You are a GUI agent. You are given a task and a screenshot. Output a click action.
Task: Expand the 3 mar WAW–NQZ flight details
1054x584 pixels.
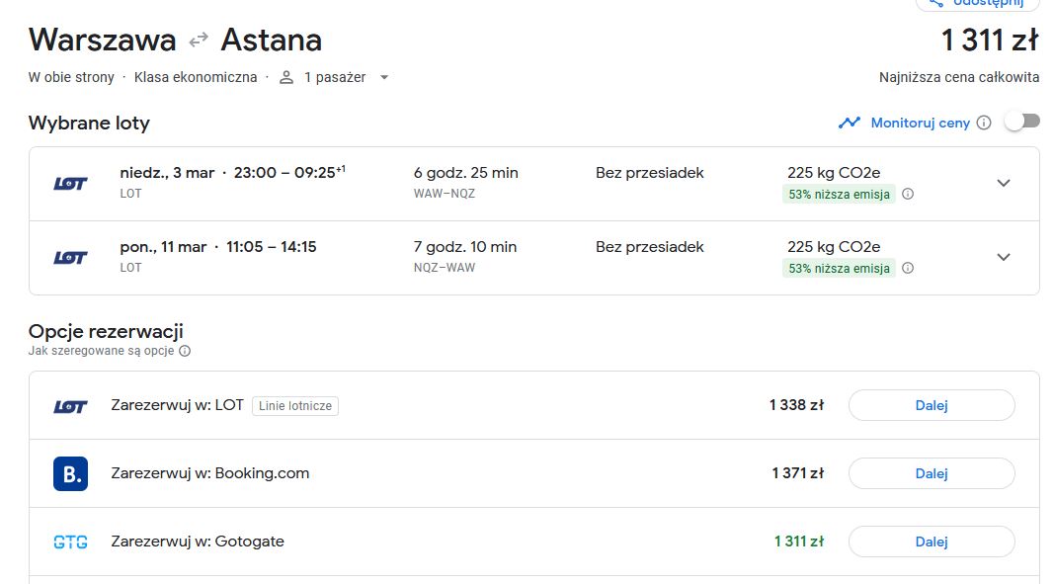tap(1004, 183)
